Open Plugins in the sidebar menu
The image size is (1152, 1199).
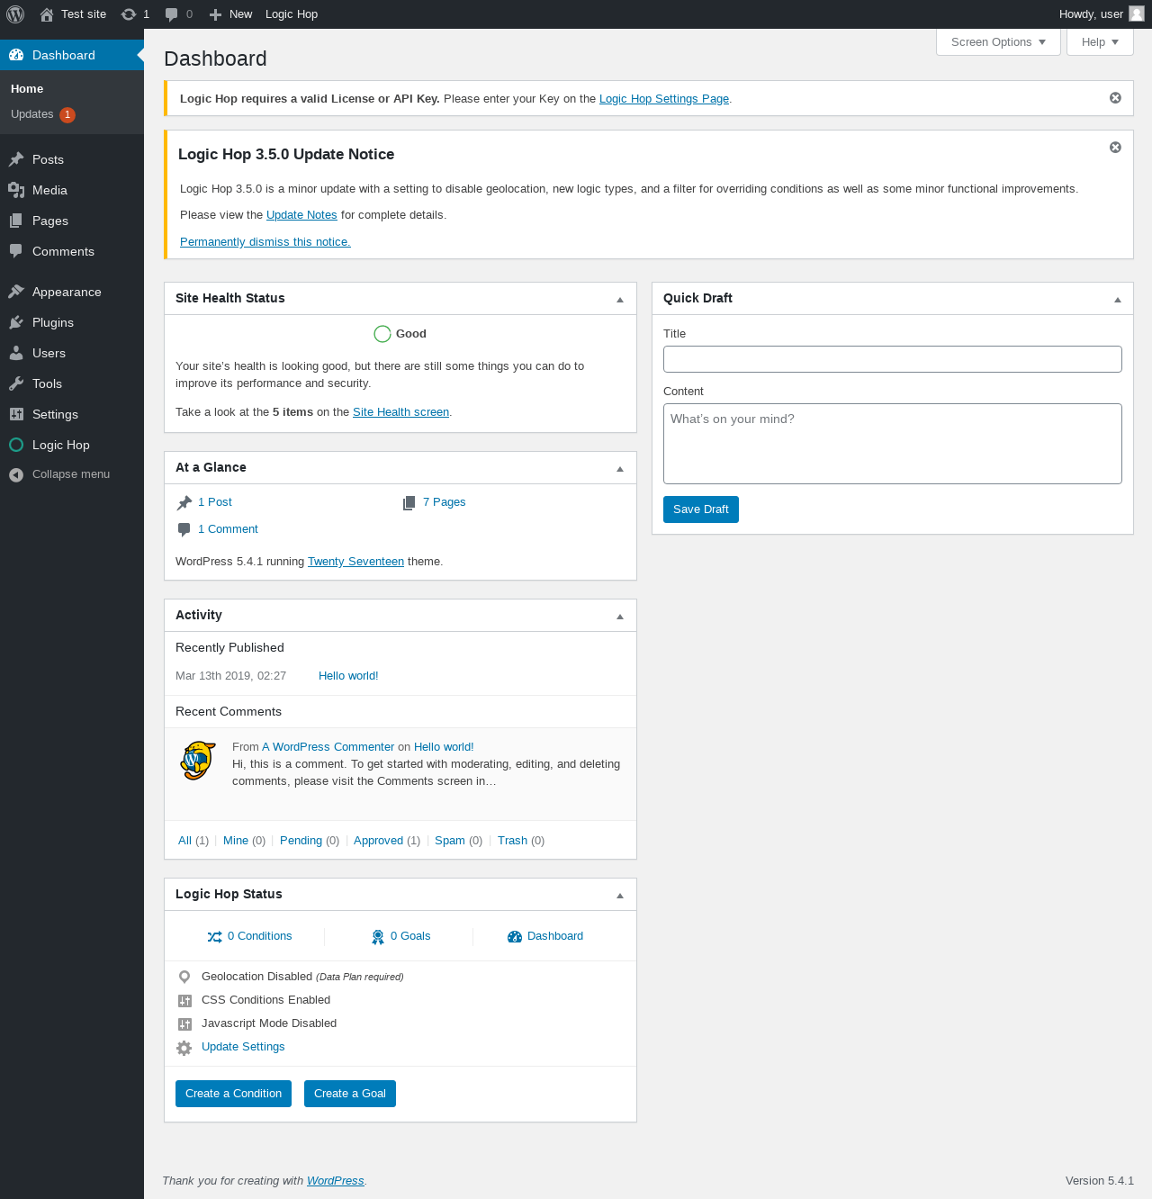click(72, 322)
